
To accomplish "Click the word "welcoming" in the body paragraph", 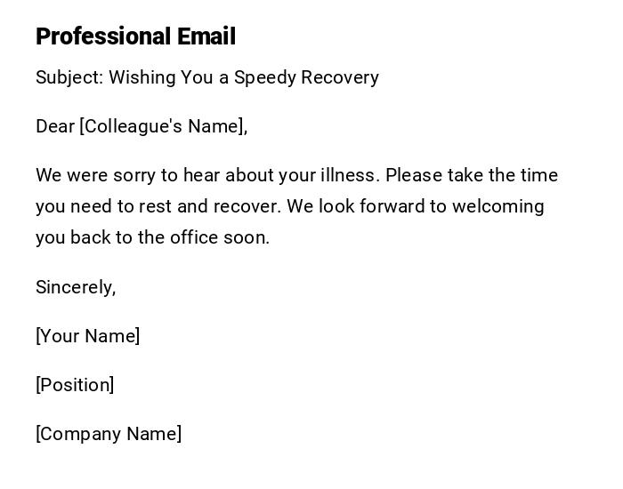I will 498,206.
